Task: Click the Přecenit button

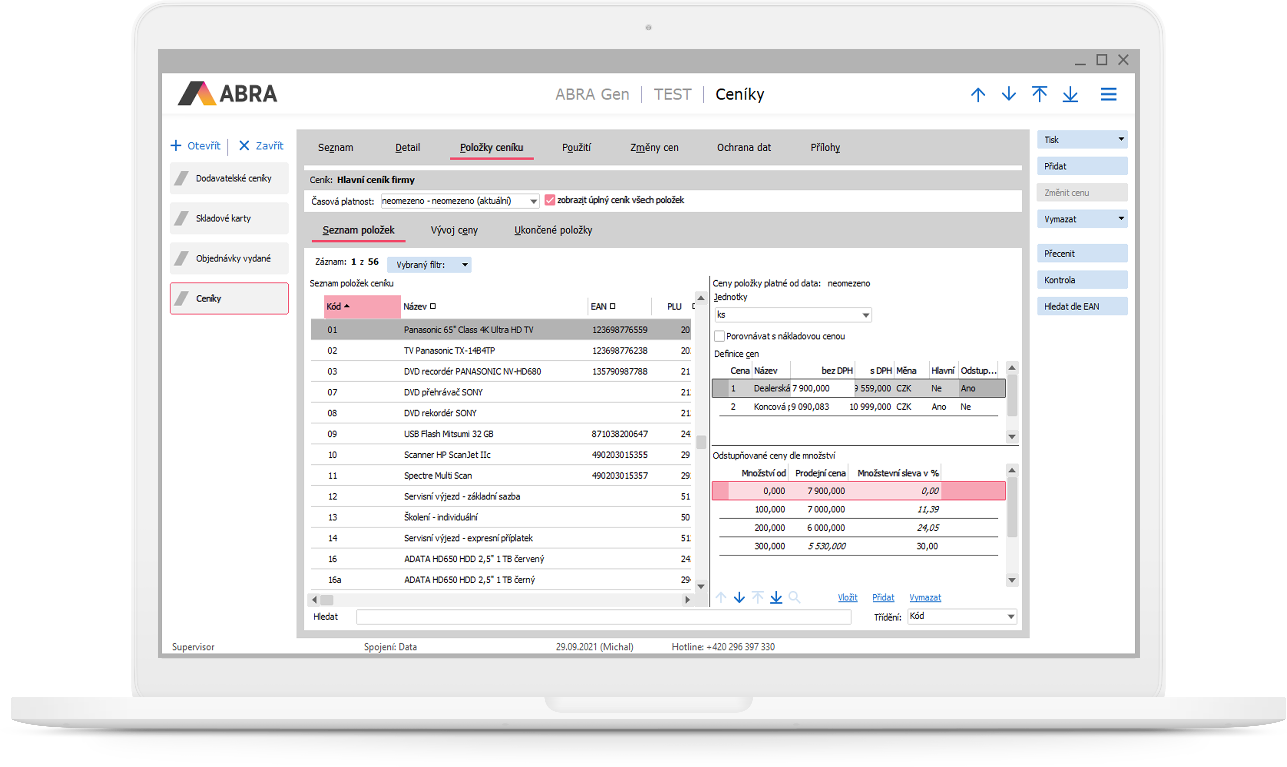Action: point(1082,254)
